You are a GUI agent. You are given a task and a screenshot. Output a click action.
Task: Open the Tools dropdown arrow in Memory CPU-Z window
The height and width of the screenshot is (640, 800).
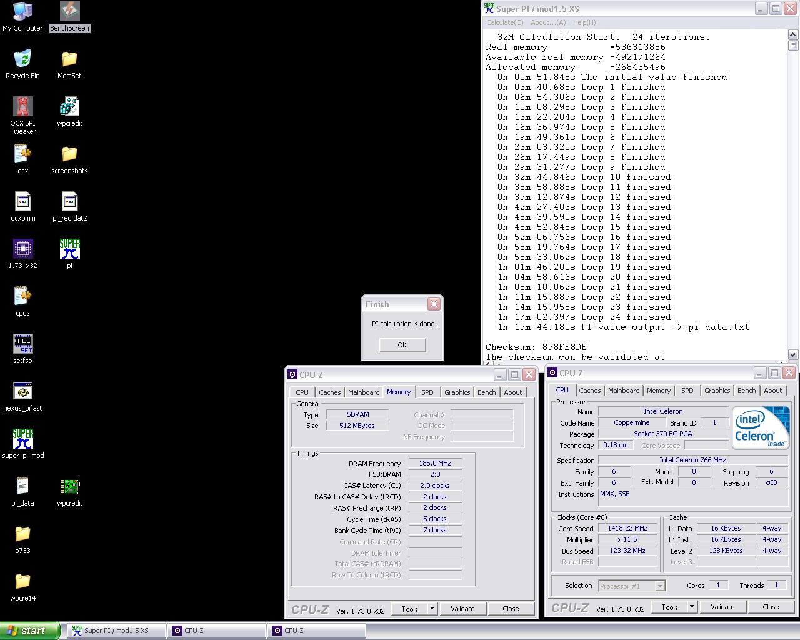[x=432, y=609]
